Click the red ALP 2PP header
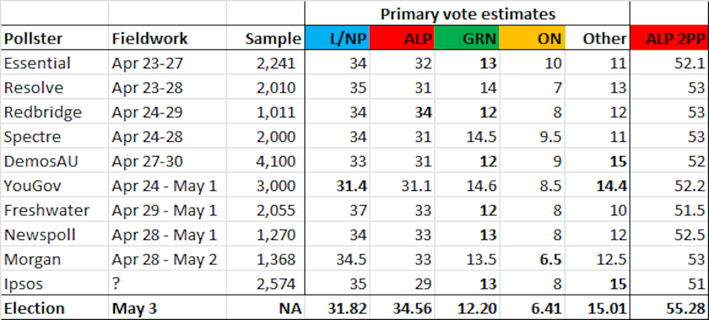 (x=669, y=38)
